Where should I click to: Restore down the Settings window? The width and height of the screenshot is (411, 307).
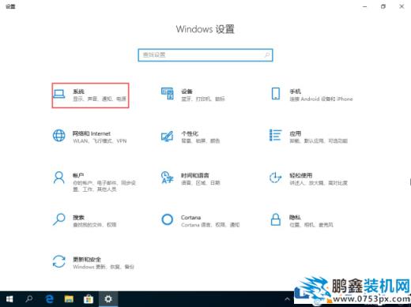pos(383,6)
